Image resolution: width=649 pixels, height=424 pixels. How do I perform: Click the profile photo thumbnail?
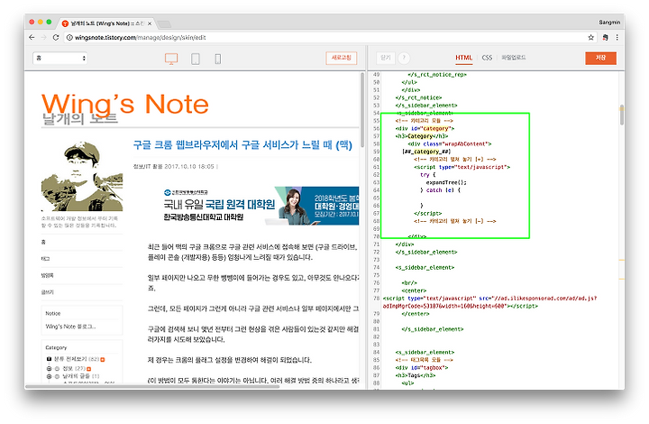pyautogui.click(x=82, y=176)
